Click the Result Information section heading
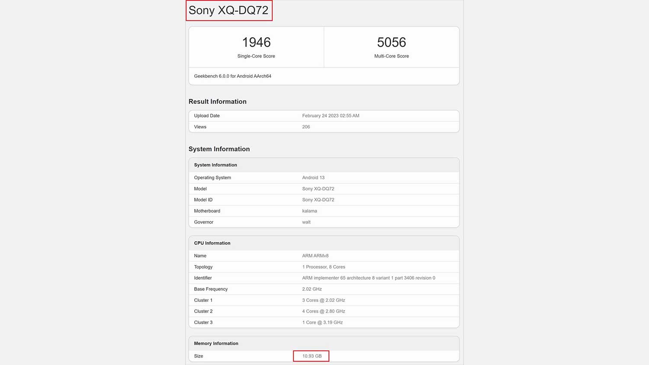The width and height of the screenshot is (649, 365). point(217,102)
